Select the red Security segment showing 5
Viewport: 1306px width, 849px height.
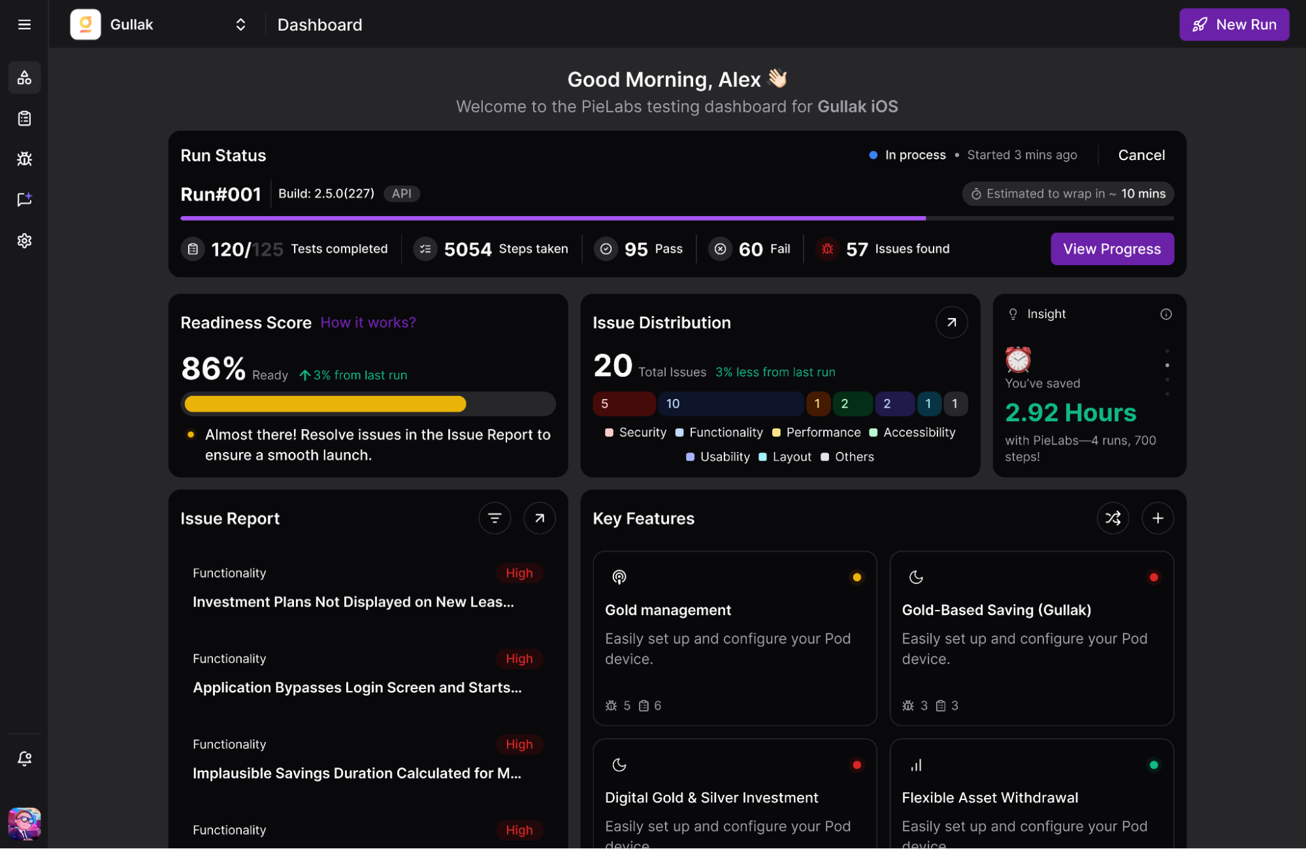pos(624,404)
